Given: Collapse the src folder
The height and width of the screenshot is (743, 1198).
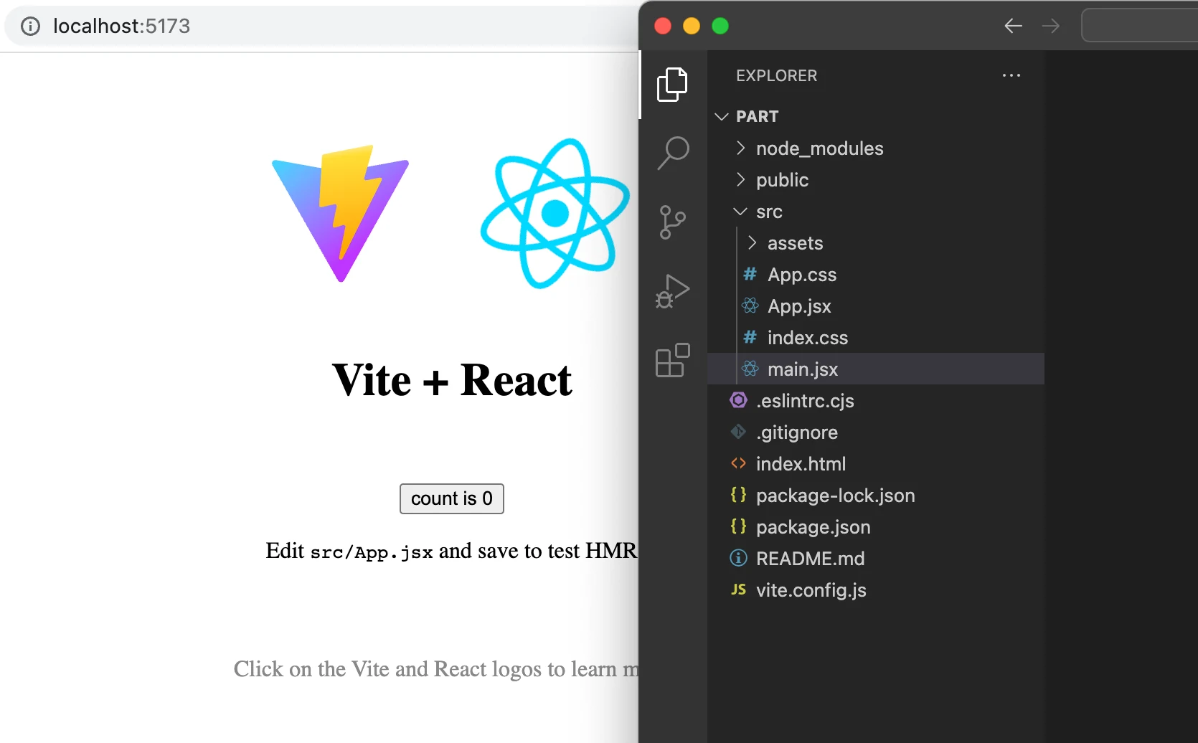Looking at the screenshot, I should pos(740,212).
